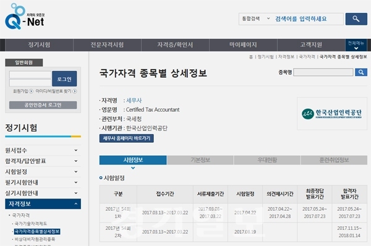Open the 정기시험 main menu
371x246 pixels.
tap(39, 45)
